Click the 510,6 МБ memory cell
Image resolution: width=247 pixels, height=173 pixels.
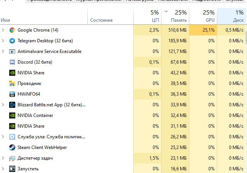tap(175, 30)
